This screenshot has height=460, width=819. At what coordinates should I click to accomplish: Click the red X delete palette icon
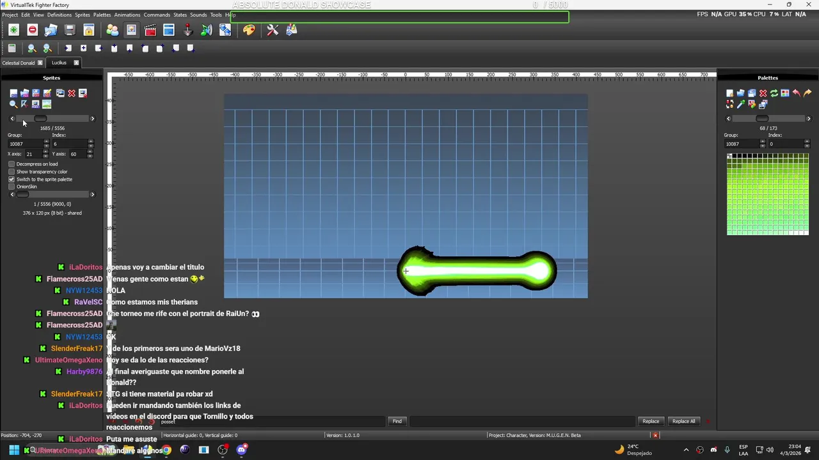pos(763,93)
